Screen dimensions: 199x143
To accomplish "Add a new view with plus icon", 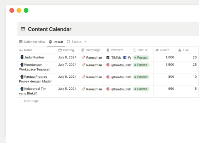I will (86, 42).
